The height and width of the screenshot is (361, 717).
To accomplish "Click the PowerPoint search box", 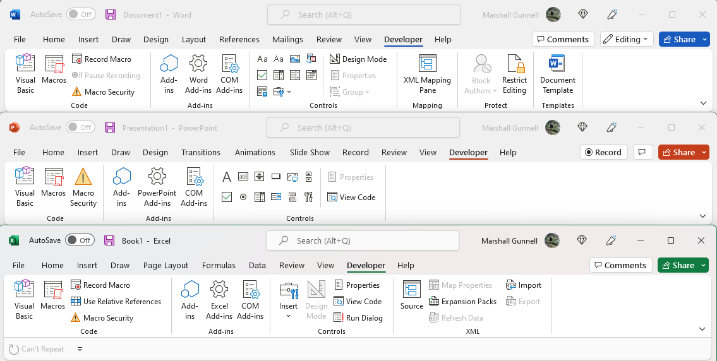I will [x=363, y=127].
